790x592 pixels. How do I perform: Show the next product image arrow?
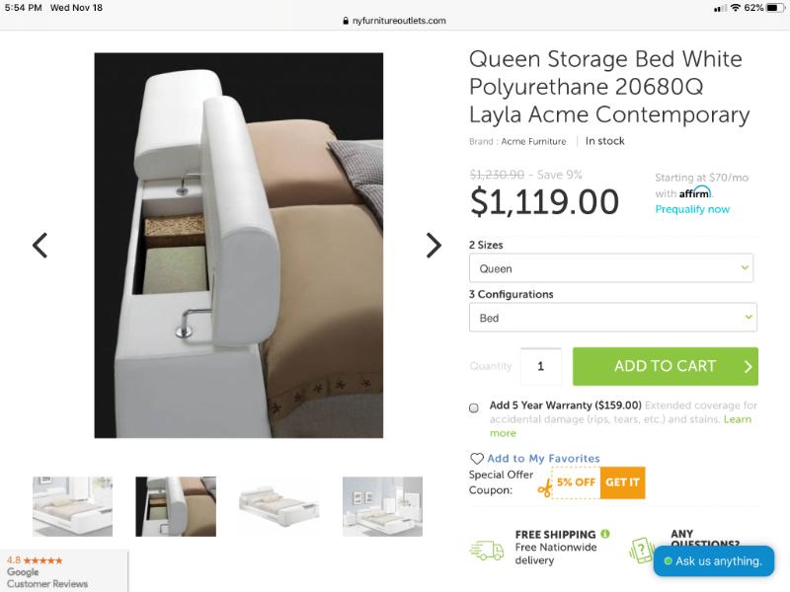point(434,245)
